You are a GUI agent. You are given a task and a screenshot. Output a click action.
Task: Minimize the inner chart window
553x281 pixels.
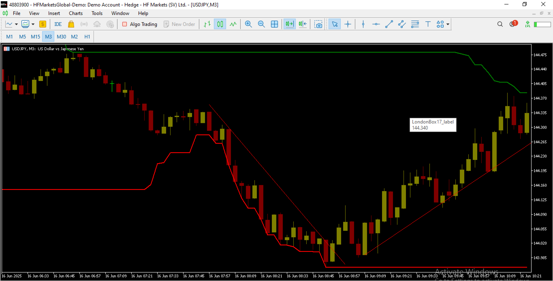(x=534, y=13)
